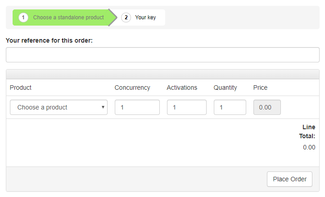
Task: Click the Concurrency input box
Action: [x=137, y=107]
